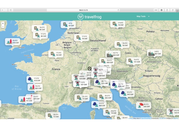Zoom out the map with minus button
The width and height of the screenshot is (179, 127).
tap(3, 26)
